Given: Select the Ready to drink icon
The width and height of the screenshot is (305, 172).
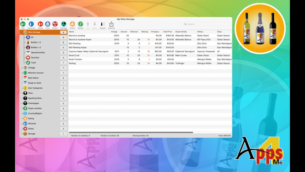Looking at the screenshot, I should point(25,83).
